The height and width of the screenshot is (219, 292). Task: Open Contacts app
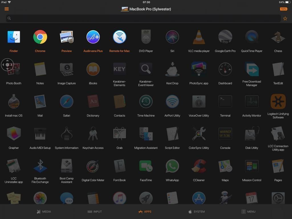tap(119, 102)
